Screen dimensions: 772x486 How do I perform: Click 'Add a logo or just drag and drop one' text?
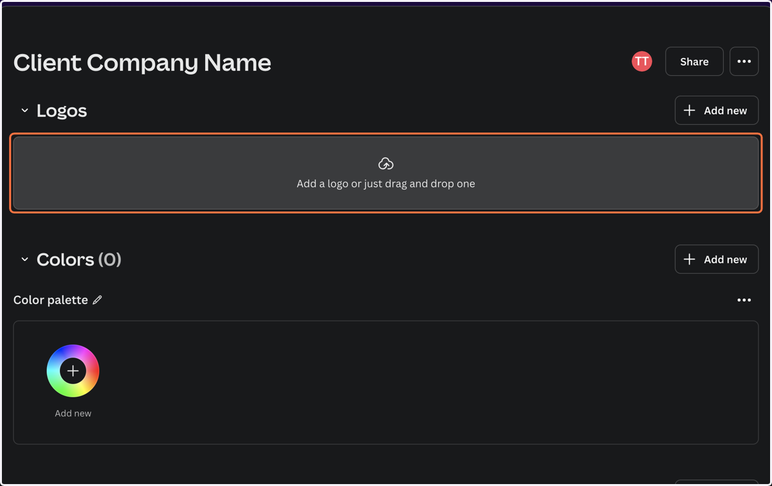(386, 184)
